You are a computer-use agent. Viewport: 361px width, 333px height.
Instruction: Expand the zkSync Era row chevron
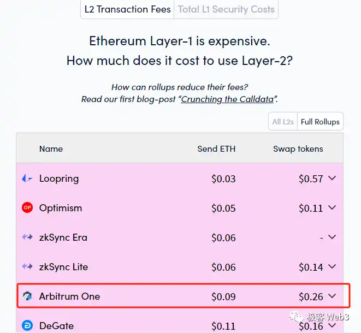[332, 237]
